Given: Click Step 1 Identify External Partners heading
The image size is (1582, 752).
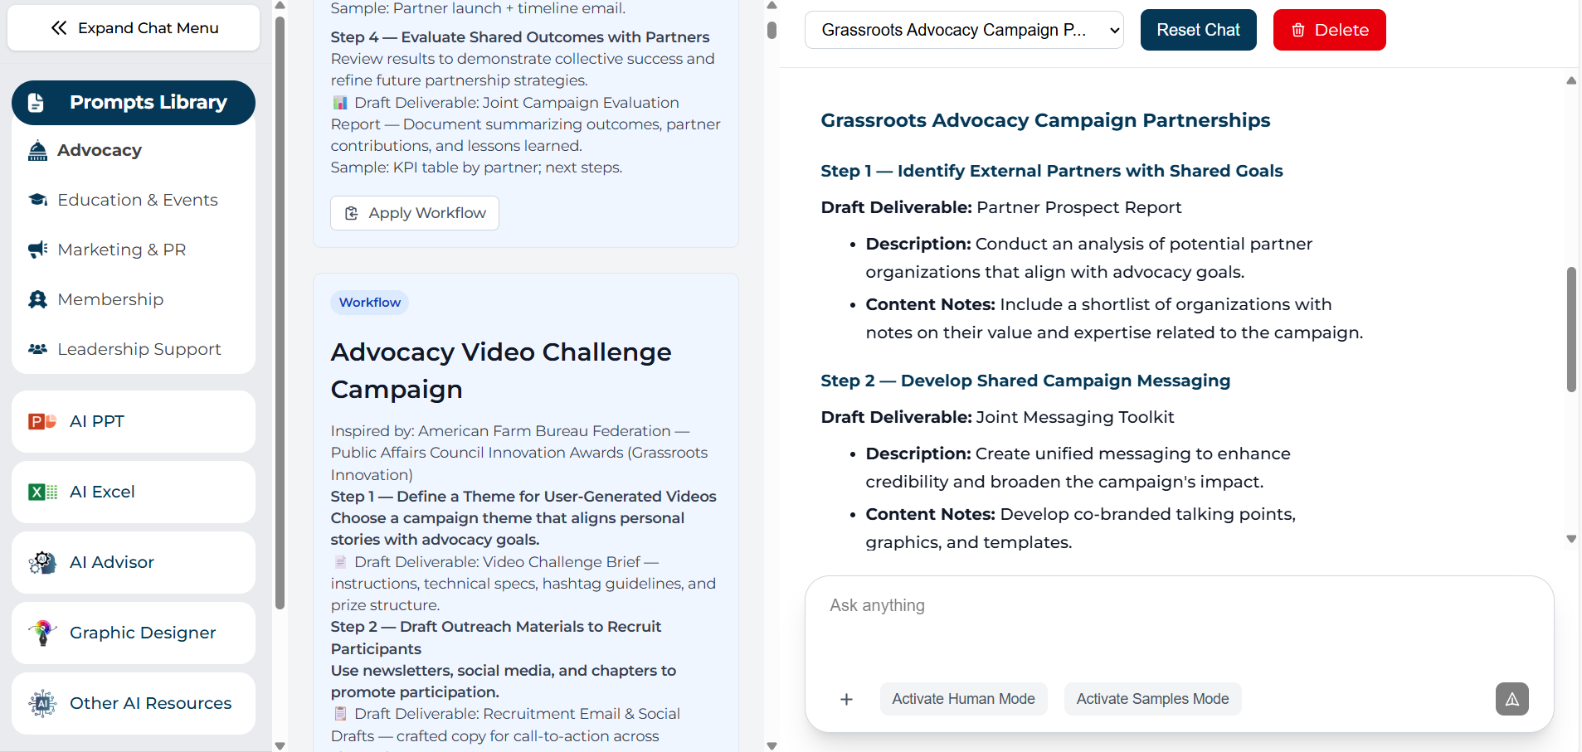Looking at the screenshot, I should [1052, 171].
